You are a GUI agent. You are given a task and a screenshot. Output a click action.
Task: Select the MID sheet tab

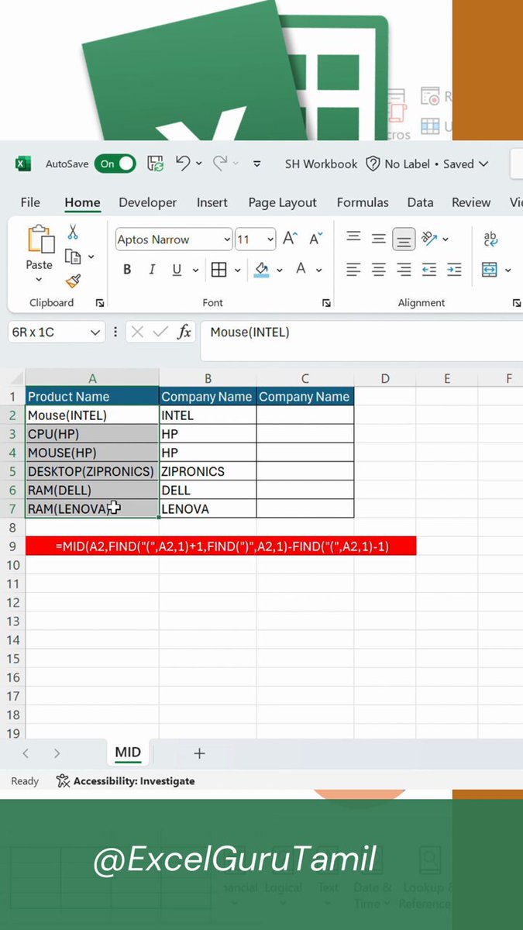[128, 753]
